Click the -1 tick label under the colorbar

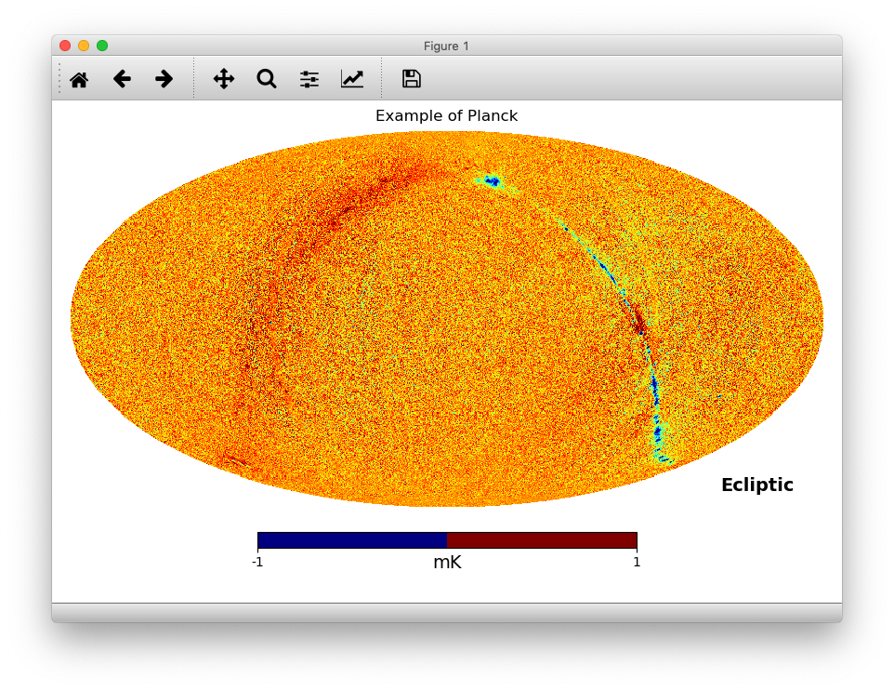point(257,562)
